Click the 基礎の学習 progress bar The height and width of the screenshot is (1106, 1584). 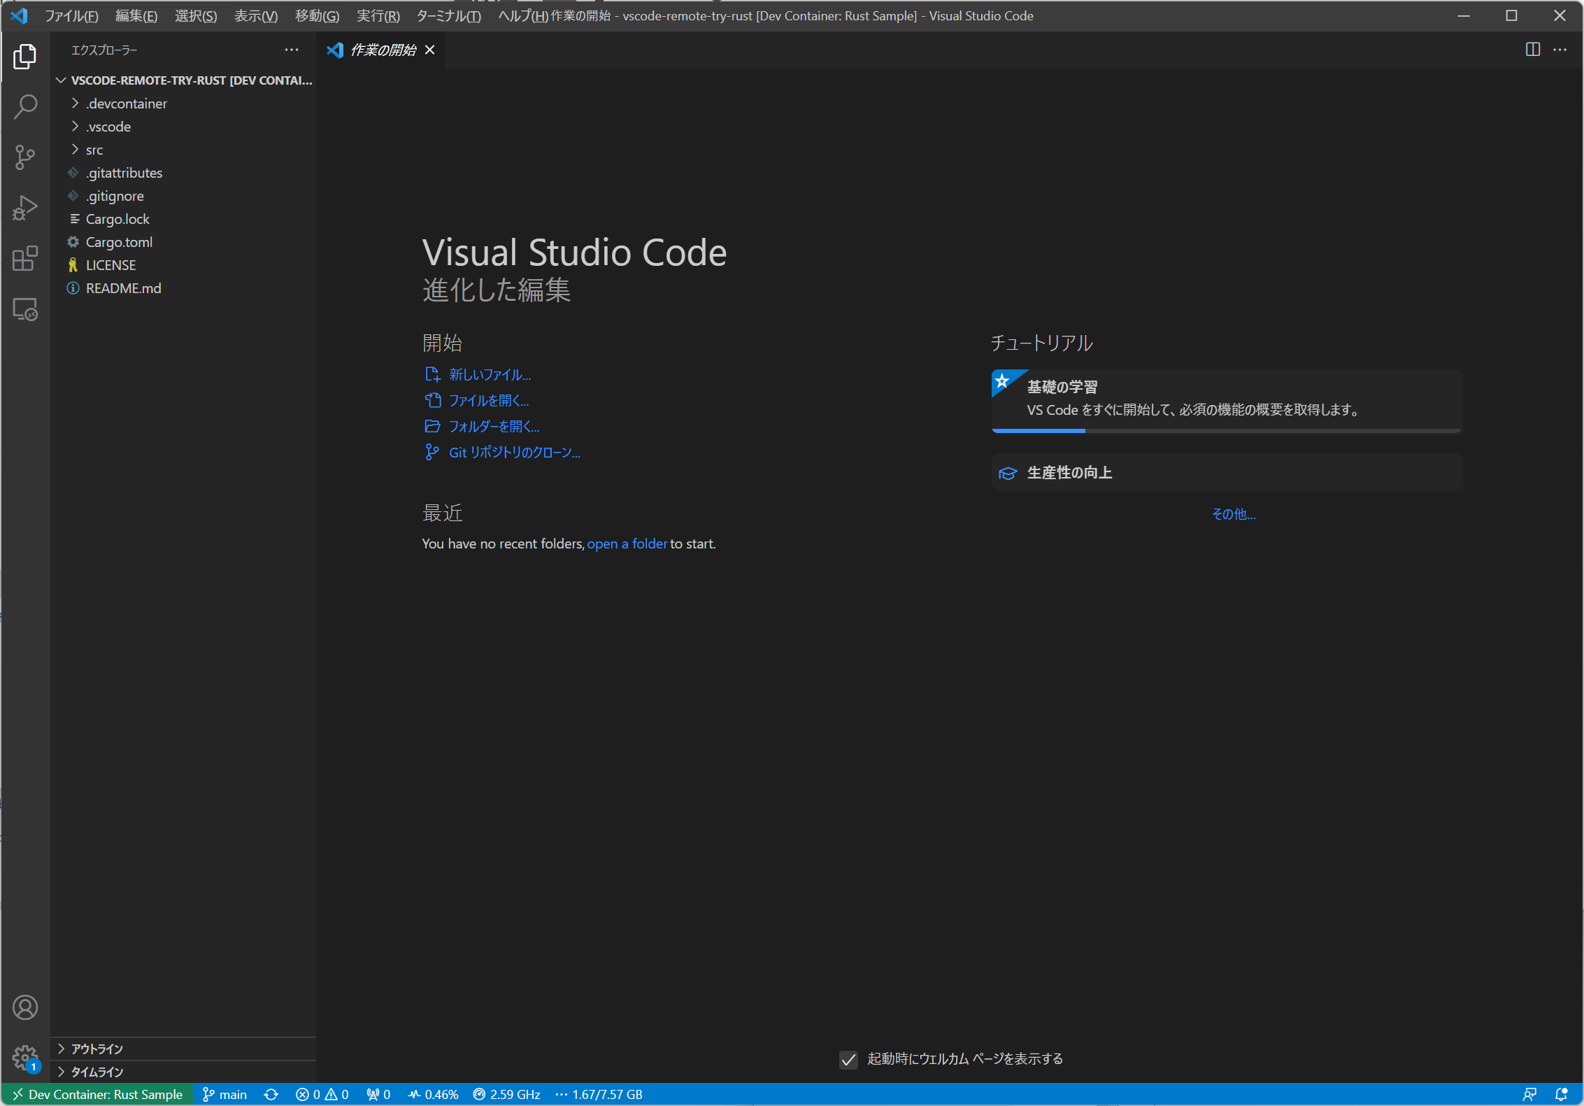[x=1227, y=431]
